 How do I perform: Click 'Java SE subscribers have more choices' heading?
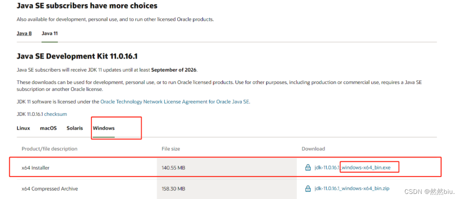87,6
